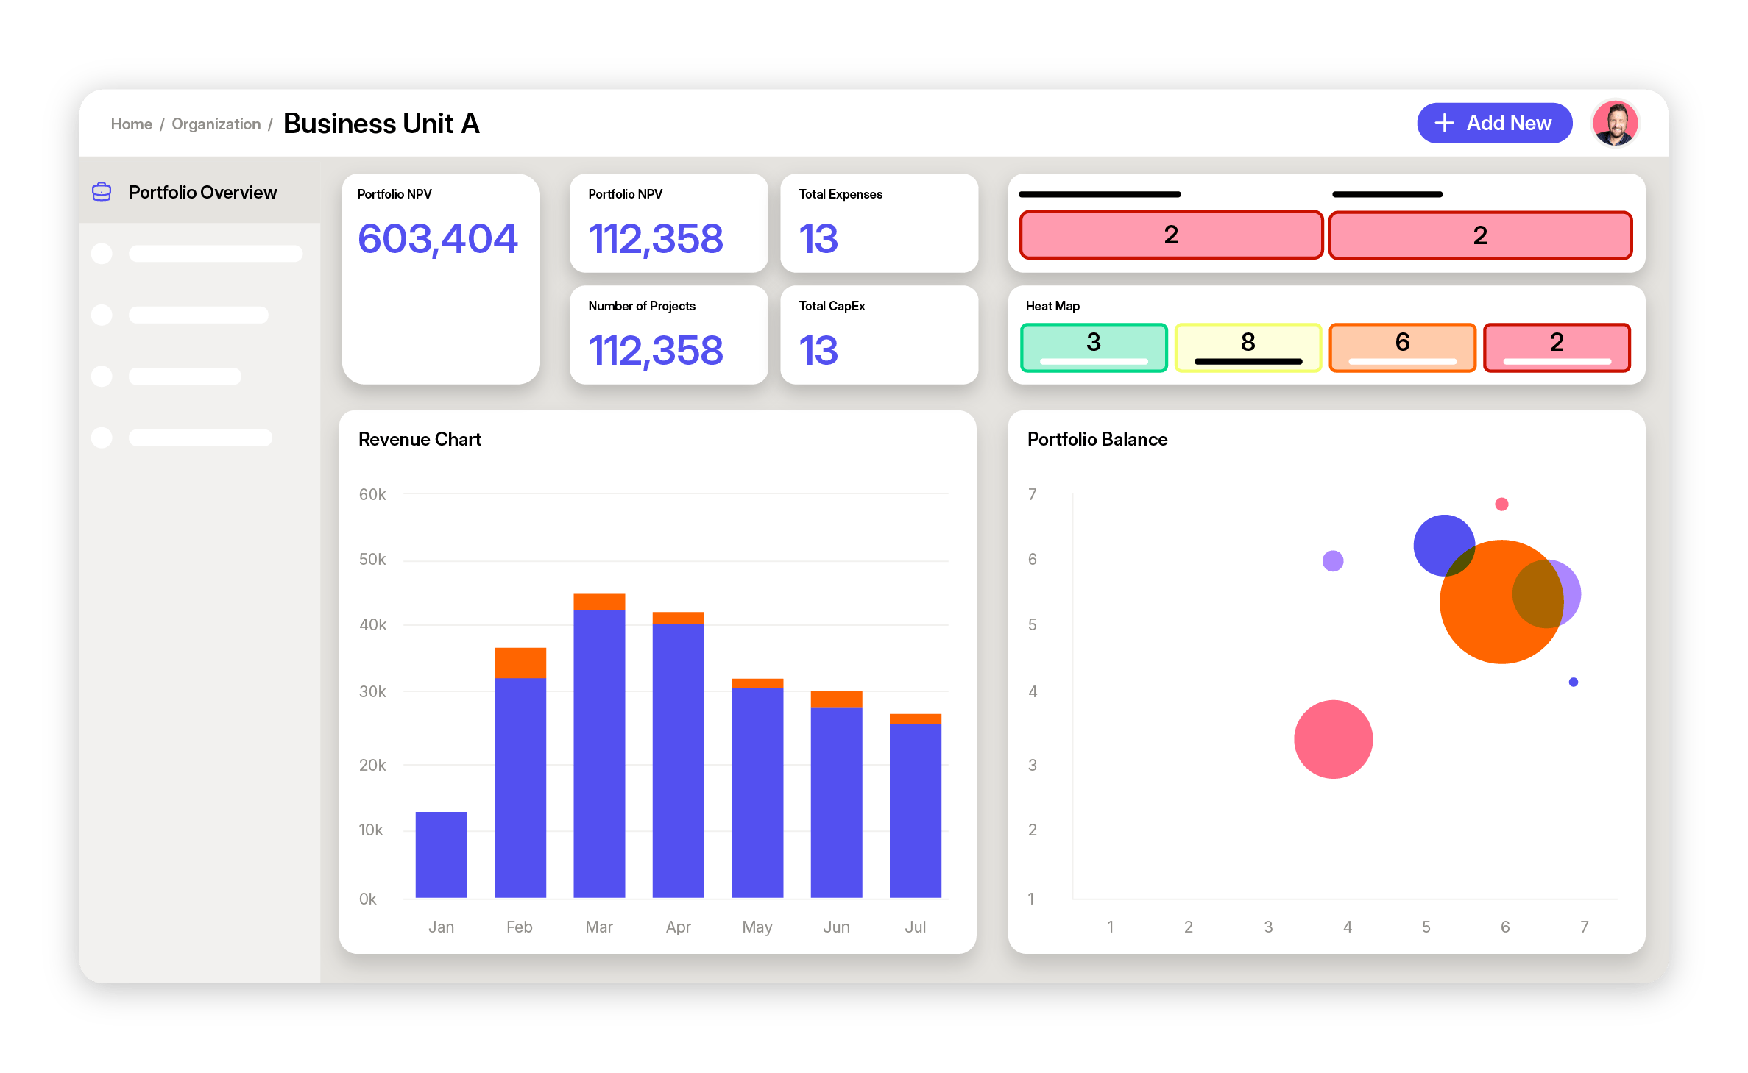Click the plus icon in Add New

click(1444, 123)
